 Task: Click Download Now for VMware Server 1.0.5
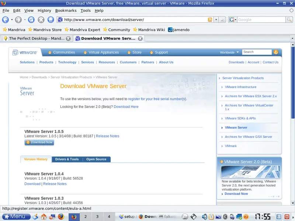coord(39,142)
